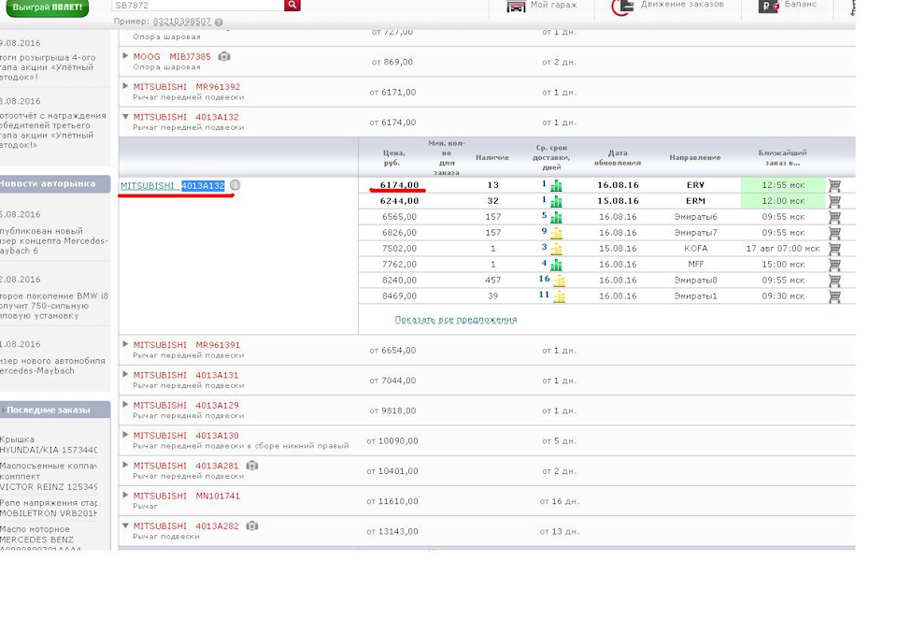Add the 6174,00 ERV offer to cart
This screenshot has width=897, height=634.
(834, 185)
